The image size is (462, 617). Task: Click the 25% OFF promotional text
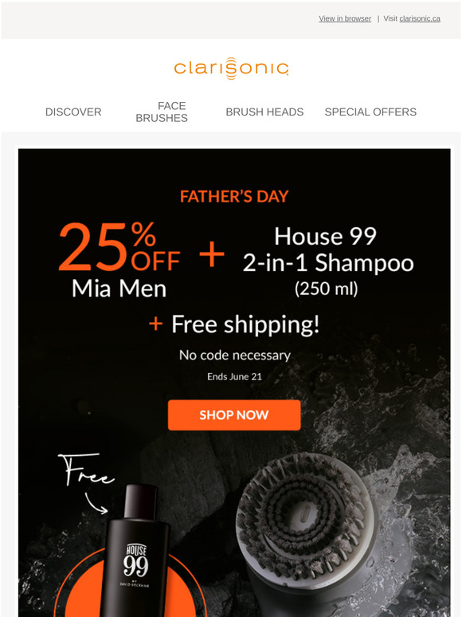pyautogui.click(x=119, y=247)
